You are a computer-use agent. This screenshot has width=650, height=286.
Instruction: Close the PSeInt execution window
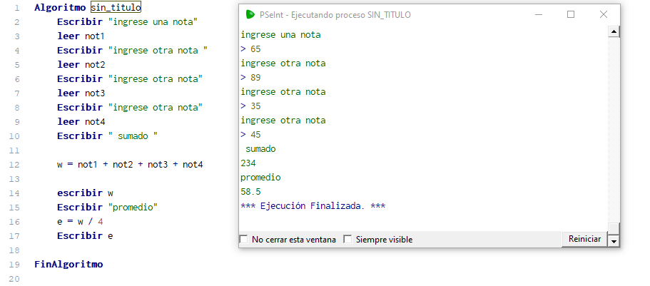click(x=604, y=14)
